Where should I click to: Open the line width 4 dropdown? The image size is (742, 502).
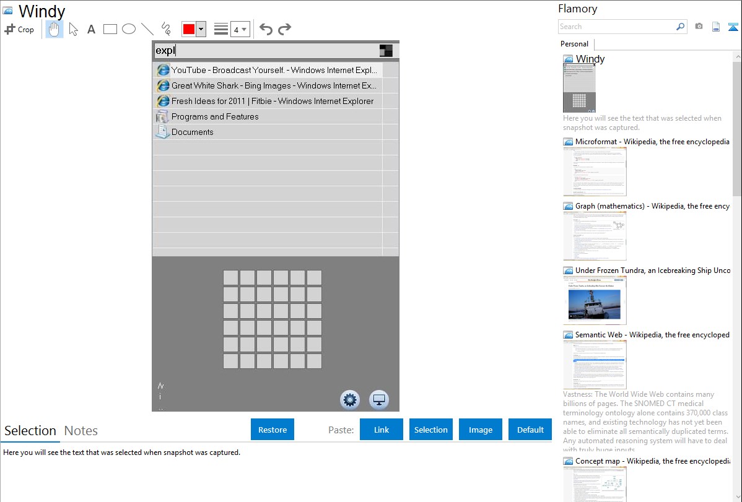click(240, 29)
